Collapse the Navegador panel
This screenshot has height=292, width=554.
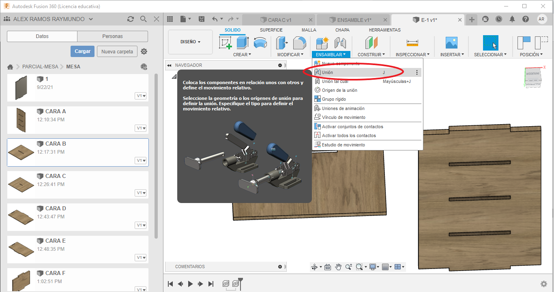(x=280, y=65)
